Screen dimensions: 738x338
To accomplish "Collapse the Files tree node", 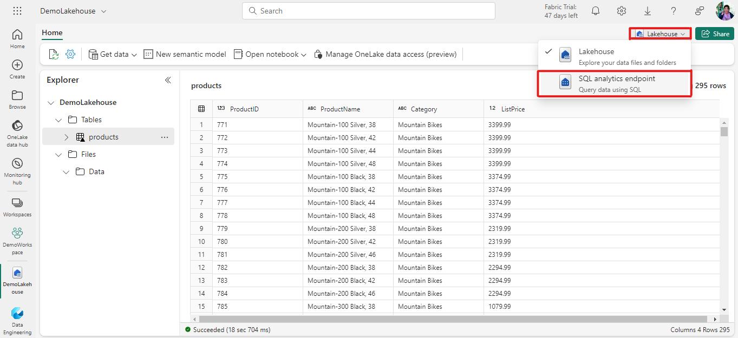I will tap(58, 154).
